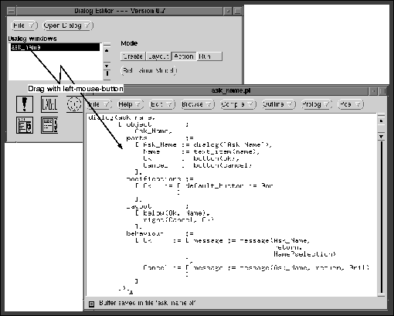Screen dimensions: 394x316
Task: Click editor scrollbar up arrow
Action: [381, 121]
